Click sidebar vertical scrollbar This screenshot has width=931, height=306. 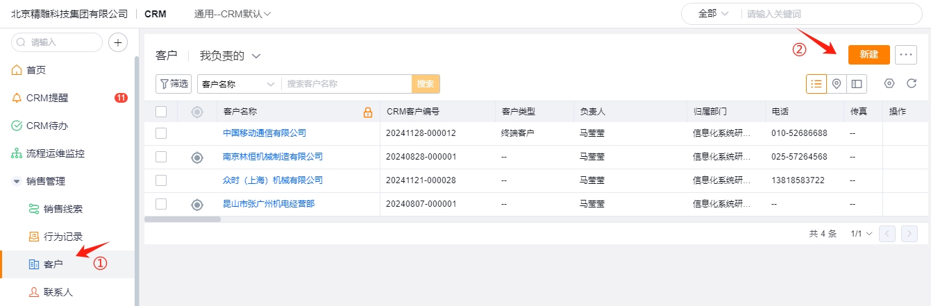pyautogui.click(x=137, y=180)
